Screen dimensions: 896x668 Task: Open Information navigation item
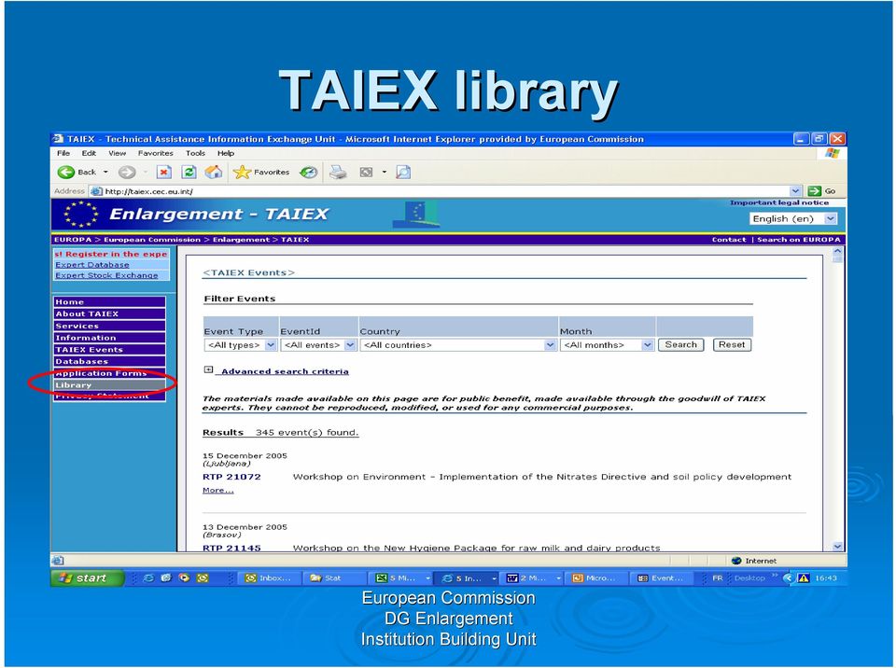click(x=109, y=338)
